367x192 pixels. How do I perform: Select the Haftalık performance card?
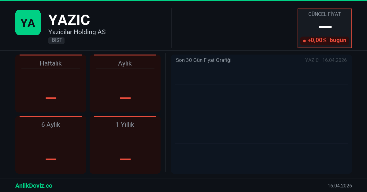51,84
